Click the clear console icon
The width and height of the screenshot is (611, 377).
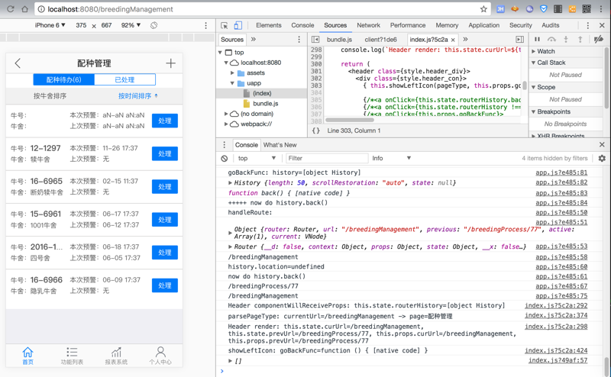coord(225,159)
